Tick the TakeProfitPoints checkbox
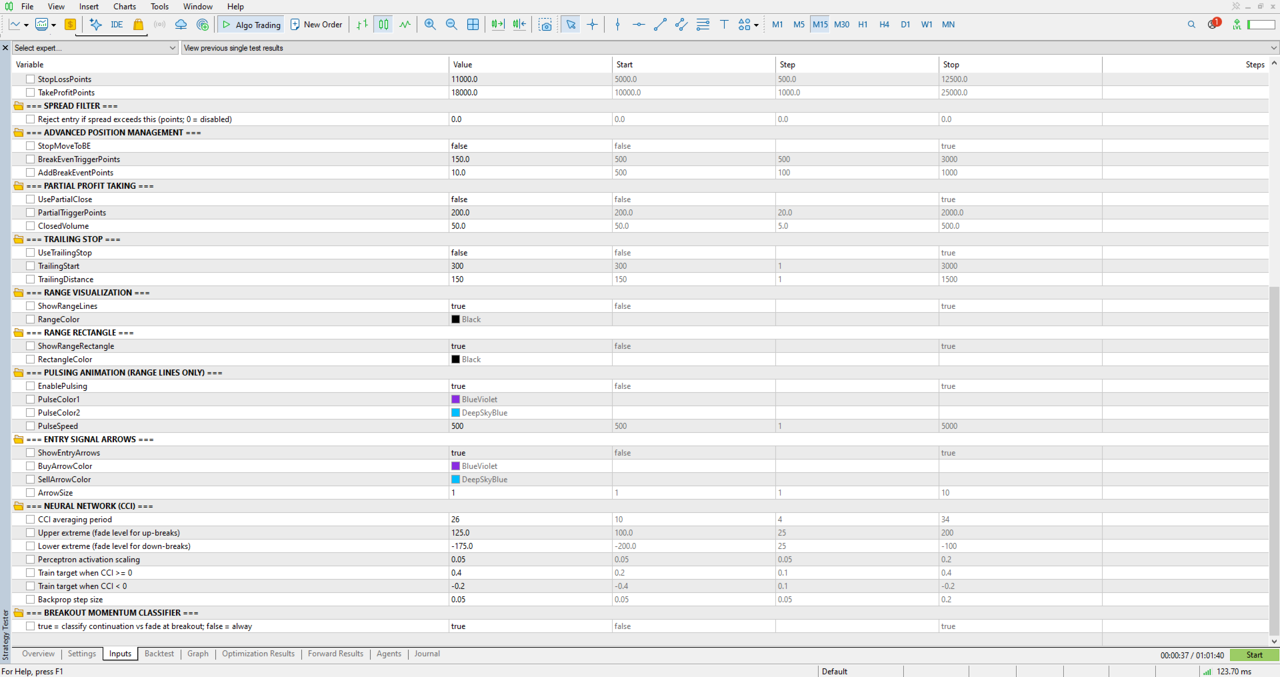The width and height of the screenshot is (1280, 677). click(31, 93)
